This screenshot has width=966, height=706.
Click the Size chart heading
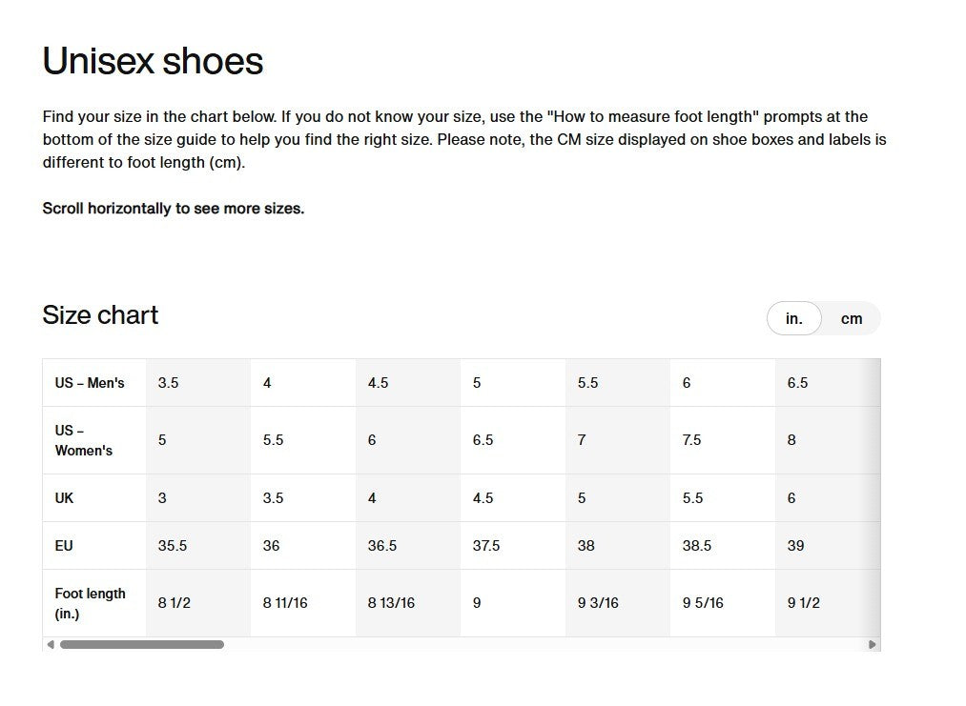(100, 315)
